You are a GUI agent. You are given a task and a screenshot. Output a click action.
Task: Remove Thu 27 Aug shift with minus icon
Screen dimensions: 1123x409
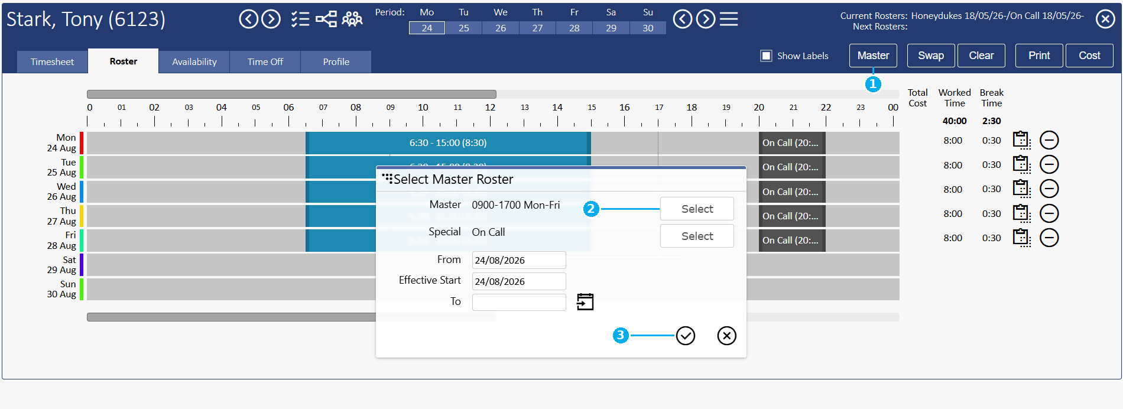(1049, 213)
